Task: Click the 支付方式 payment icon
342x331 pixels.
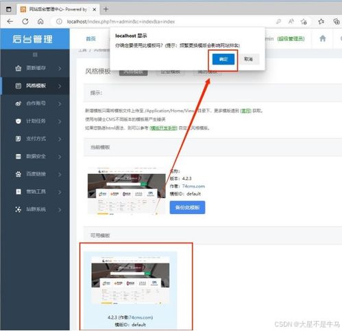Action: pos(19,138)
